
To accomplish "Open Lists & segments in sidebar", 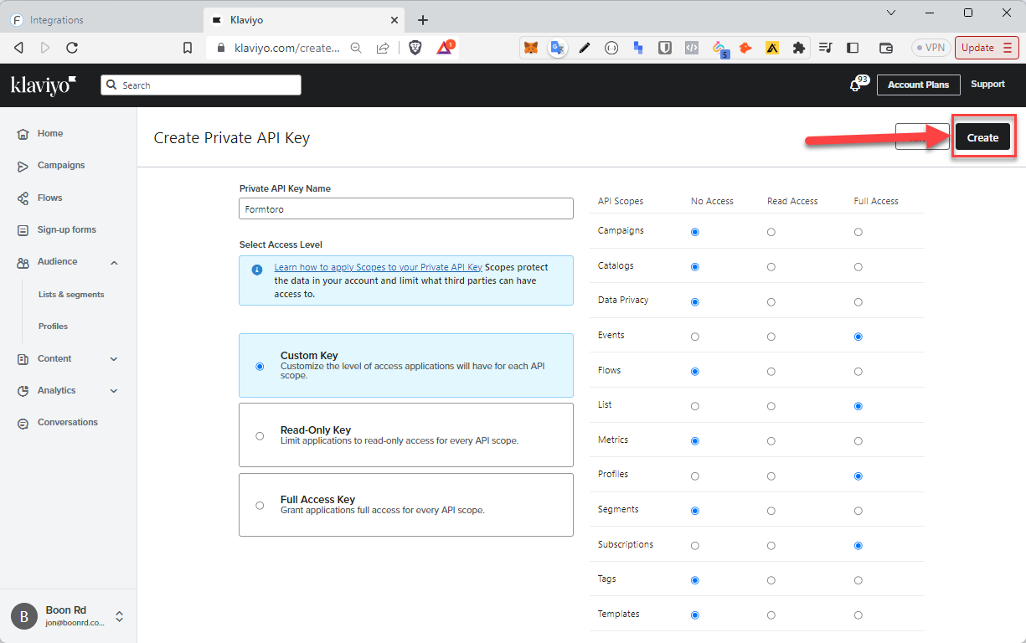I will [71, 295].
